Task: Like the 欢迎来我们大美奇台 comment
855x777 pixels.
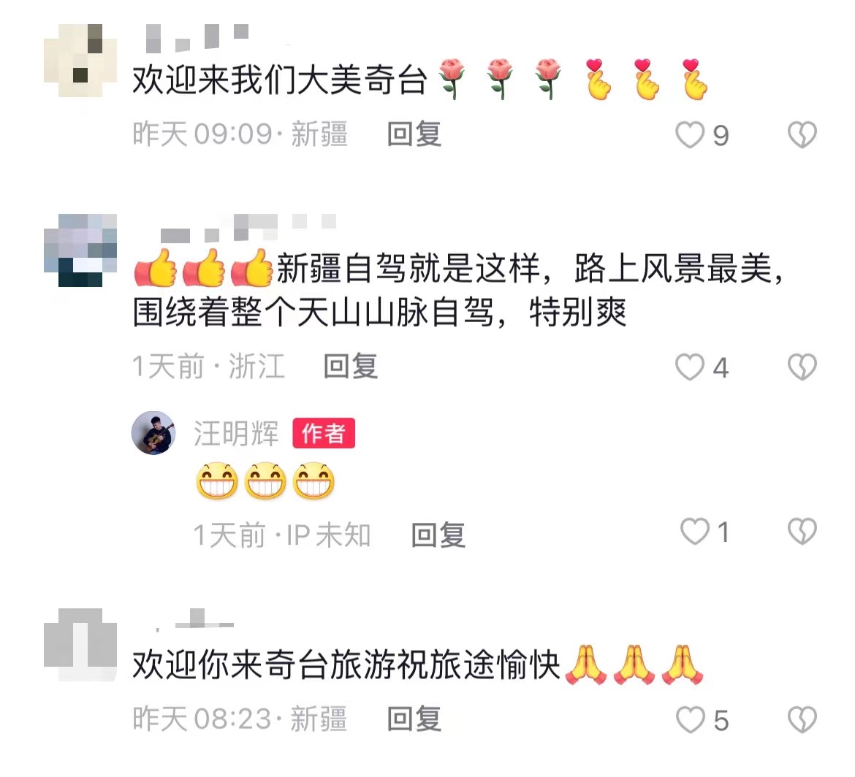Action: pos(690,134)
